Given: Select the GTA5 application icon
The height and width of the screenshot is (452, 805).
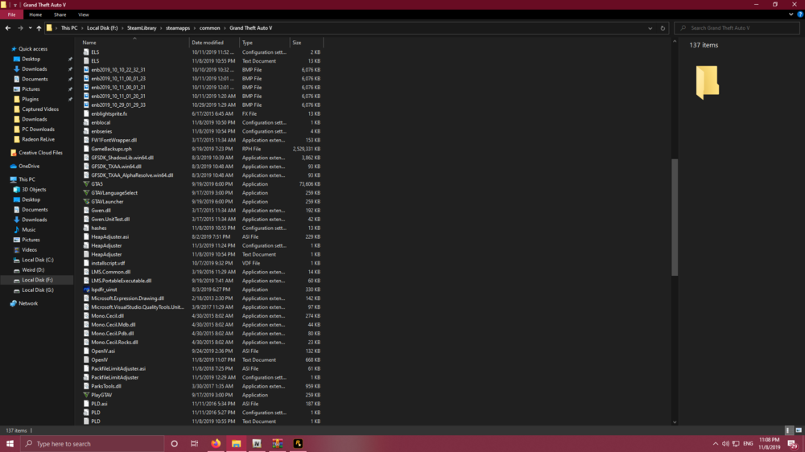Looking at the screenshot, I should point(86,184).
